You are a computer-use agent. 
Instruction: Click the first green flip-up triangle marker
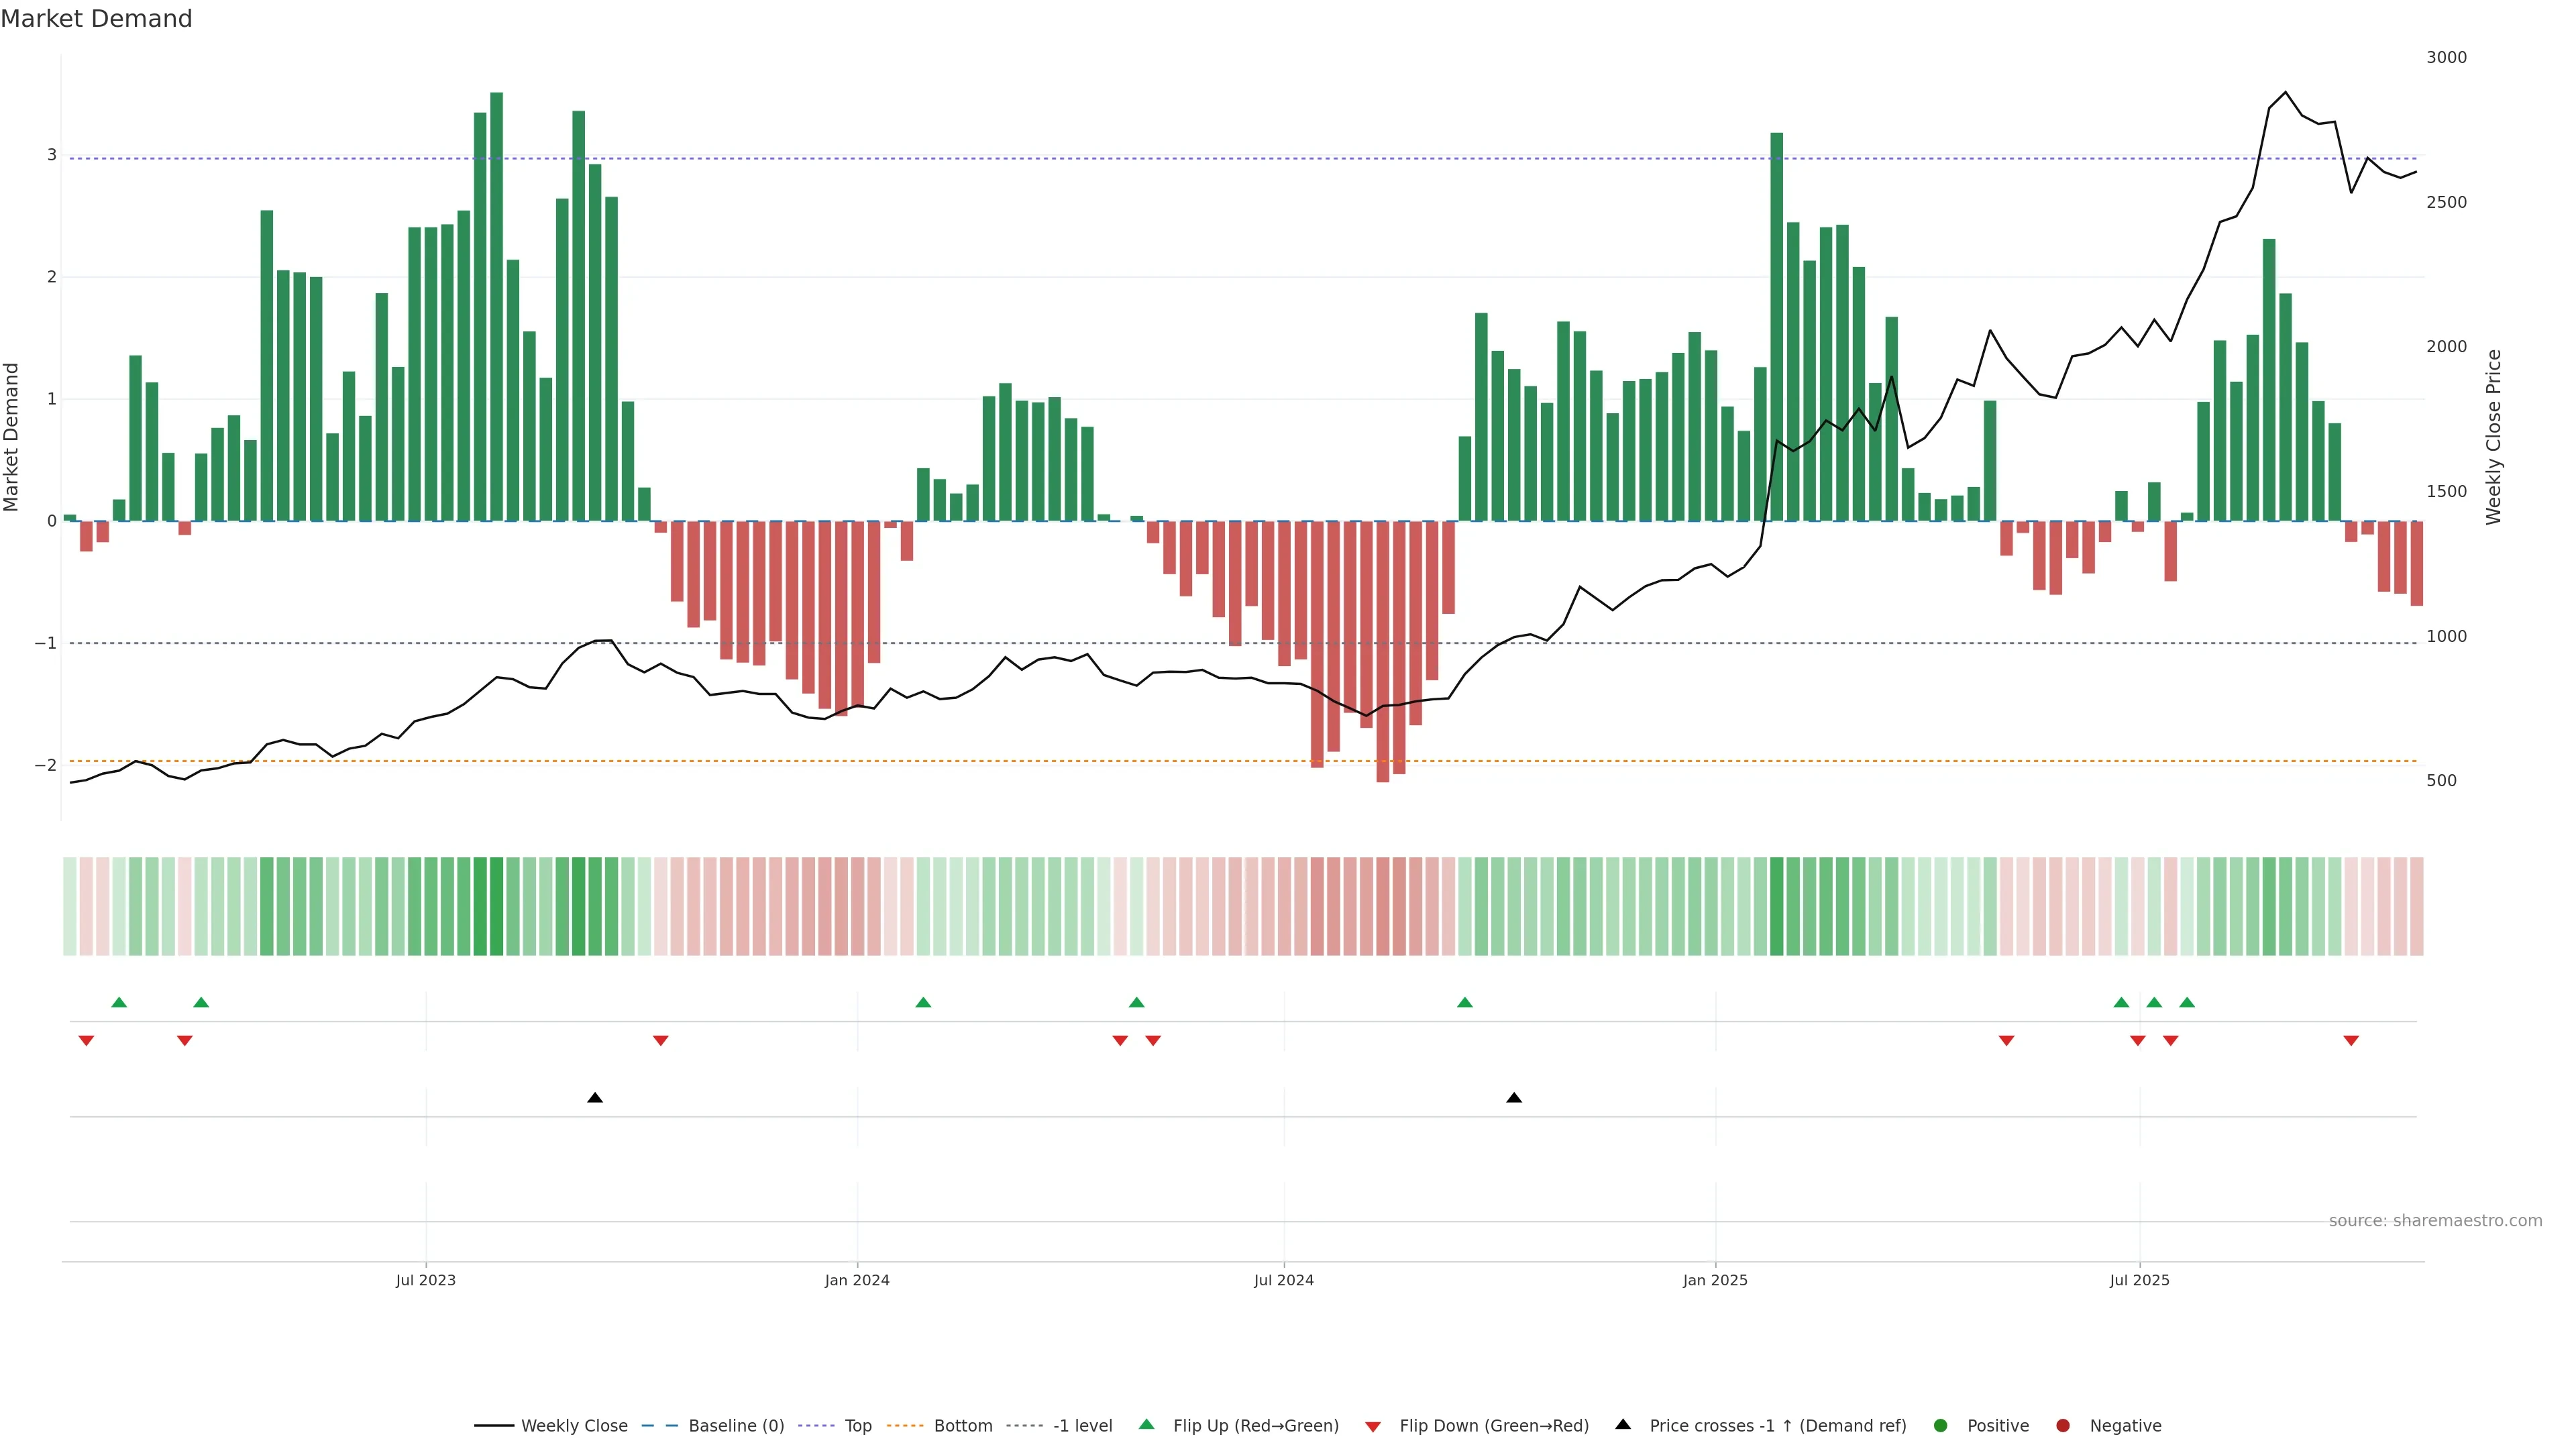coord(119,1002)
